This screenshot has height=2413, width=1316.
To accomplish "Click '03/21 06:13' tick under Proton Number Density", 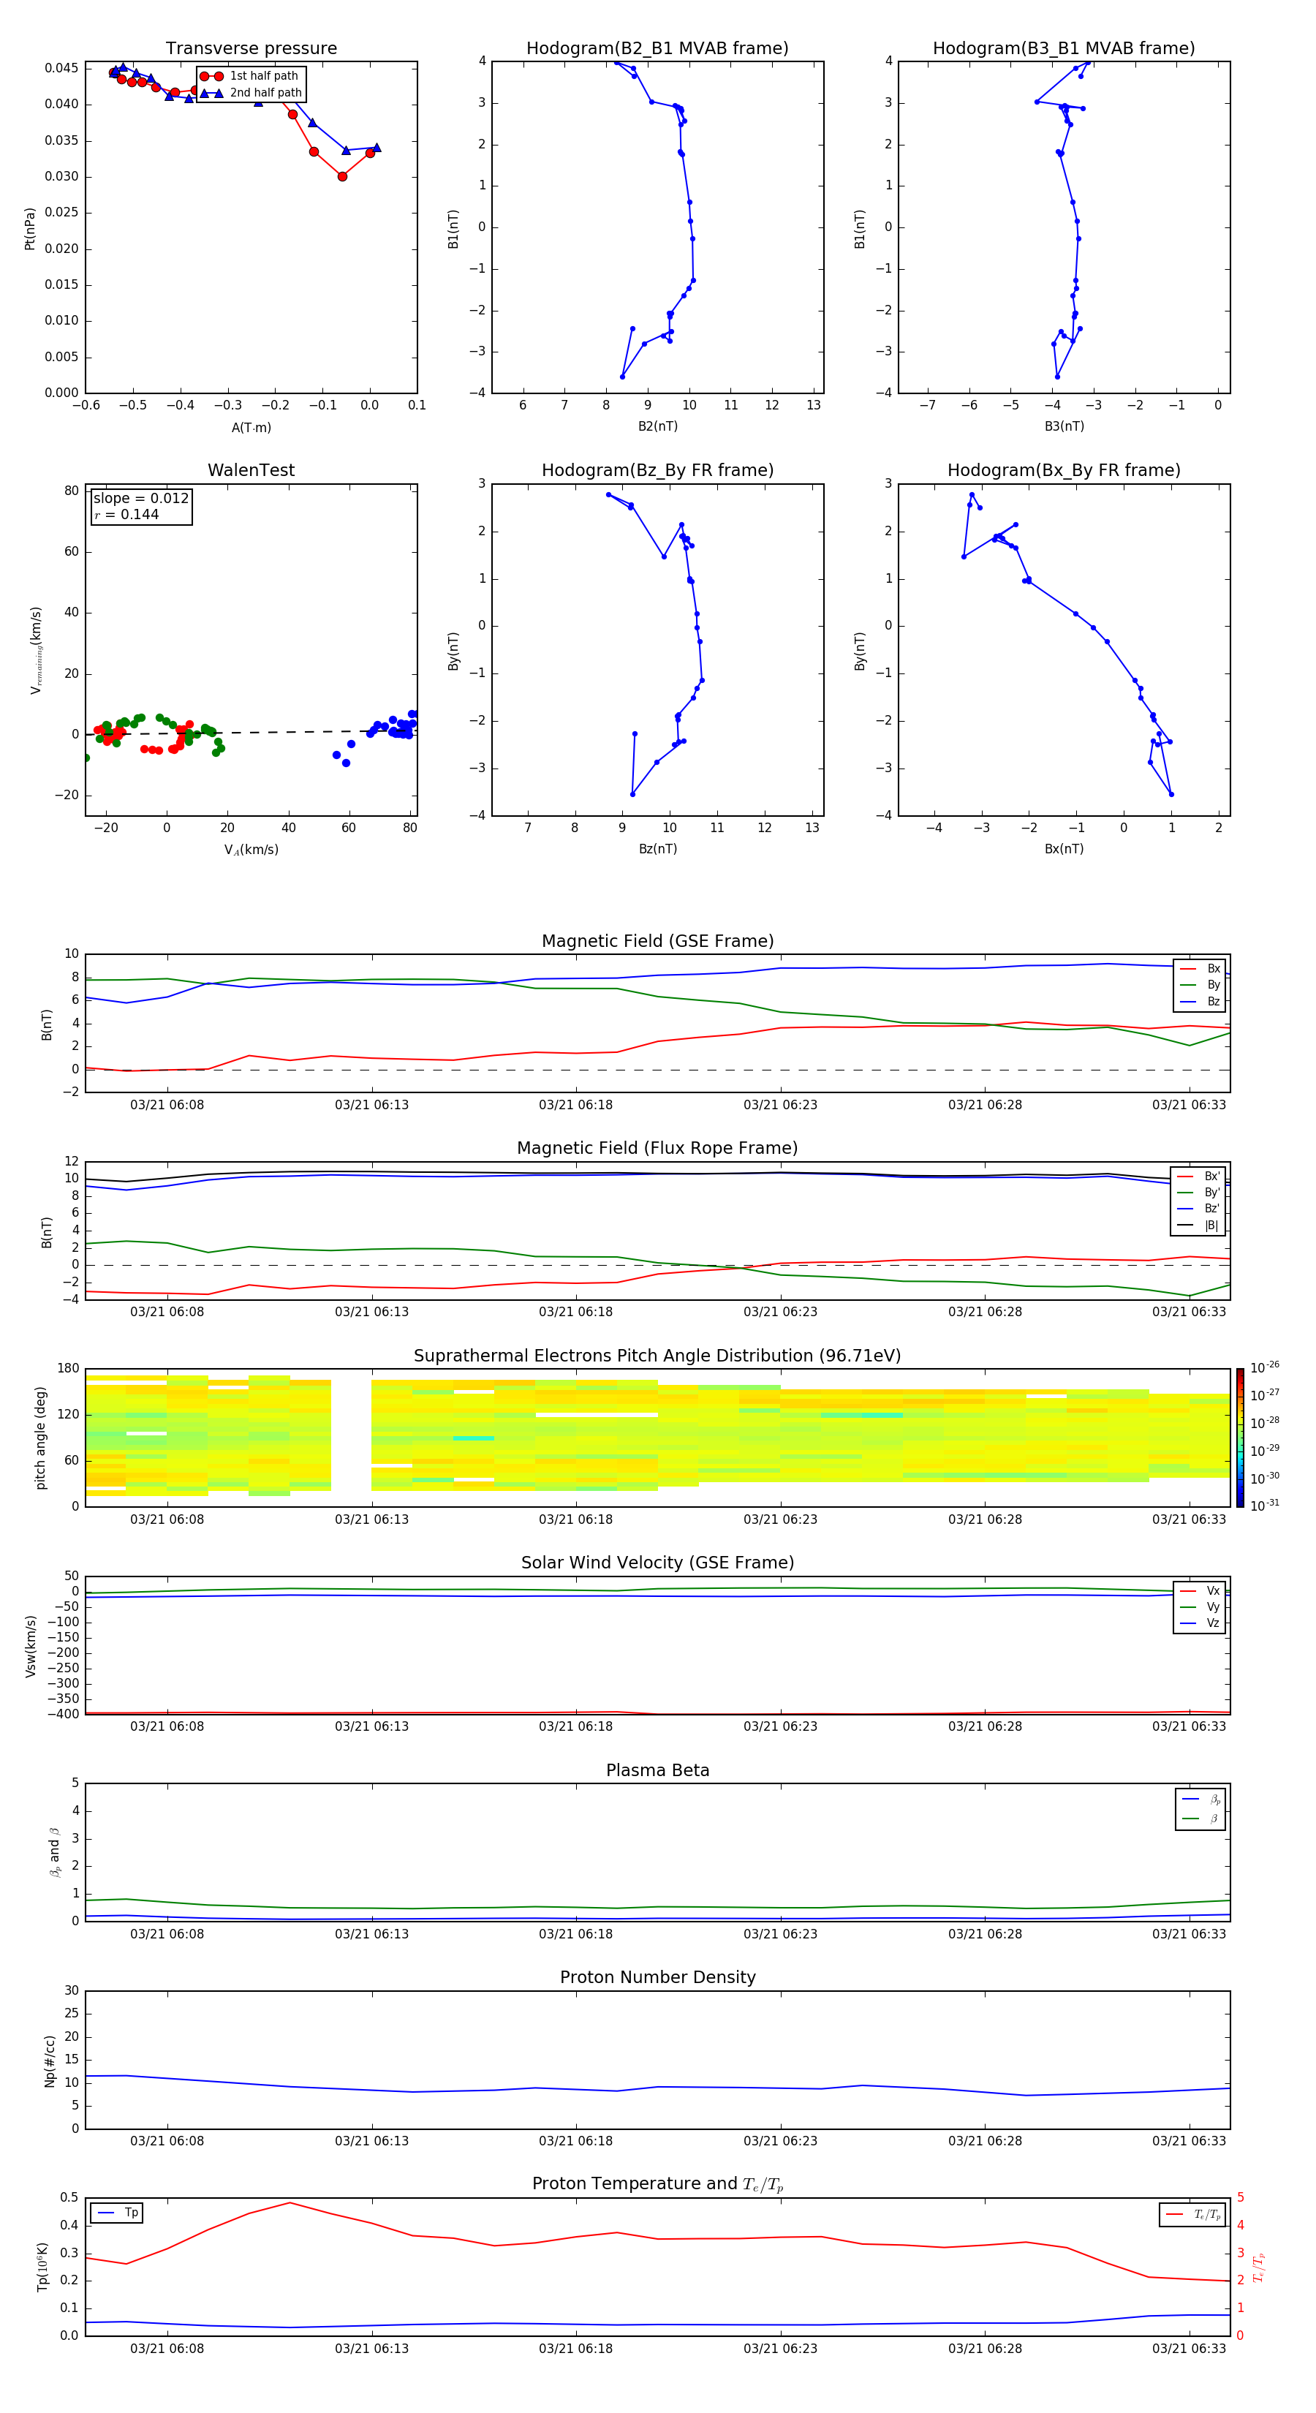I will [372, 2141].
